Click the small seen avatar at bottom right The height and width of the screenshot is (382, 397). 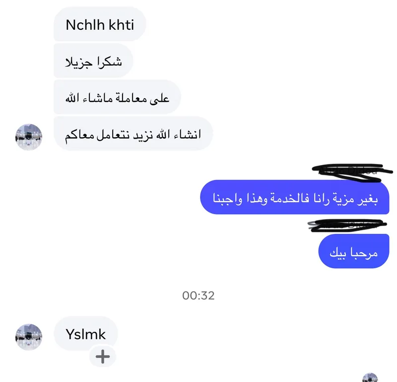coord(370,378)
